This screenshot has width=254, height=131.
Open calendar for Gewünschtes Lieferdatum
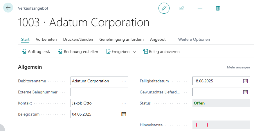point(245,92)
